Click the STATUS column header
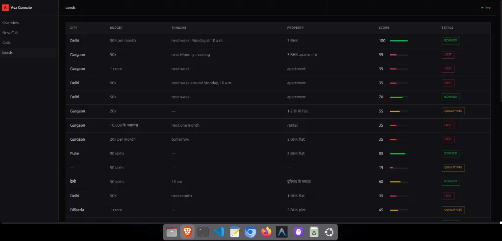 [x=447, y=28]
